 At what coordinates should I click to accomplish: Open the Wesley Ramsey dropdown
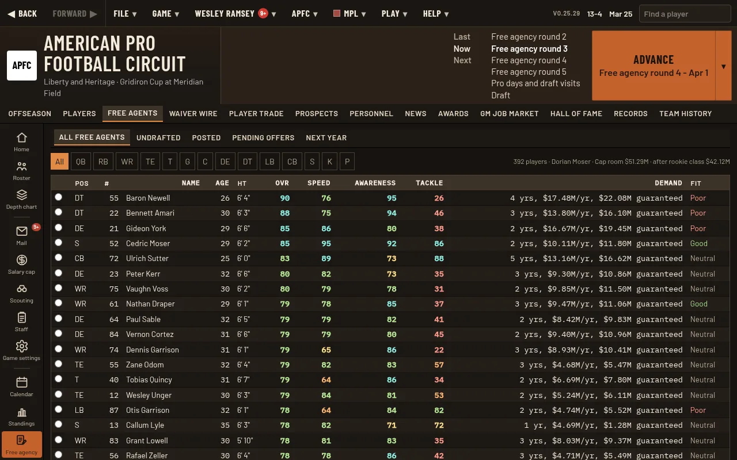coord(235,13)
